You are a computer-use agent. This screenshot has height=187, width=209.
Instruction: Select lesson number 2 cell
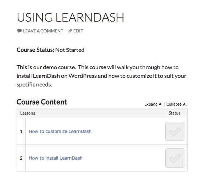[21, 158]
